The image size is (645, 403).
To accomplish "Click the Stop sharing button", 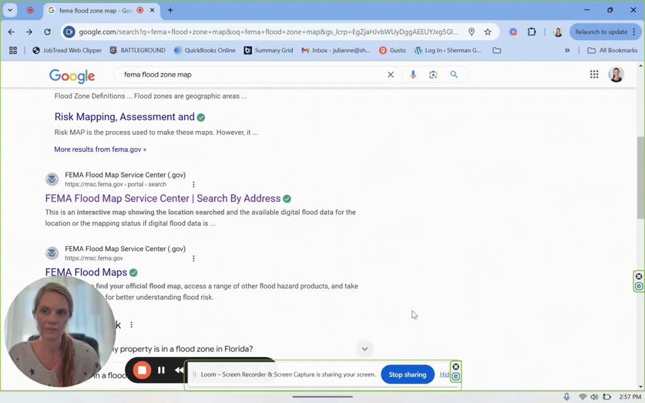I will click(x=407, y=375).
